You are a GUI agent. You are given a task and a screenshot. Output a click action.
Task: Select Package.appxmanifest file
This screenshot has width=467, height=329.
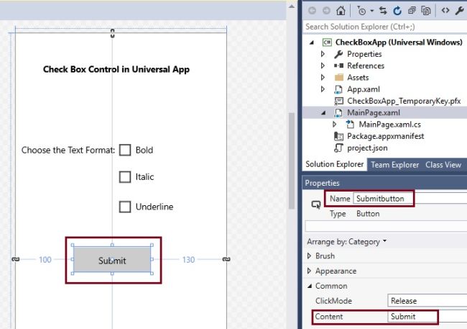click(385, 136)
